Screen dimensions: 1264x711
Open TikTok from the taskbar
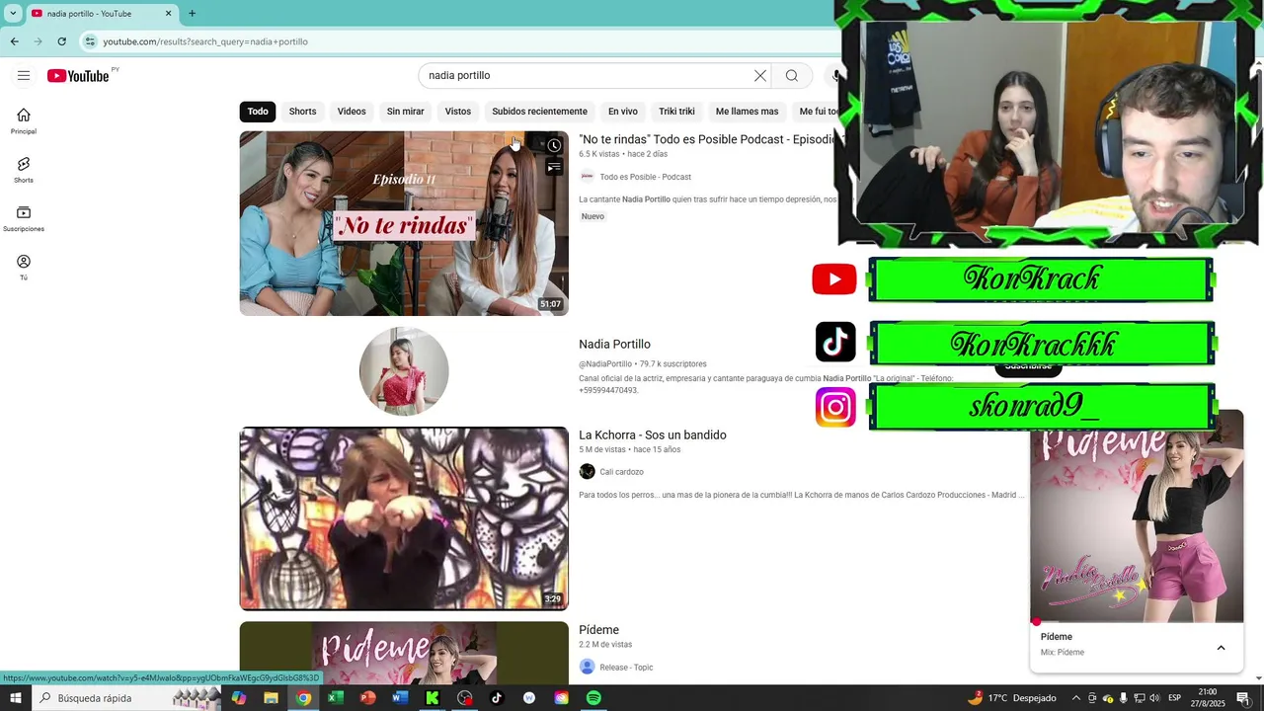(497, 698)
